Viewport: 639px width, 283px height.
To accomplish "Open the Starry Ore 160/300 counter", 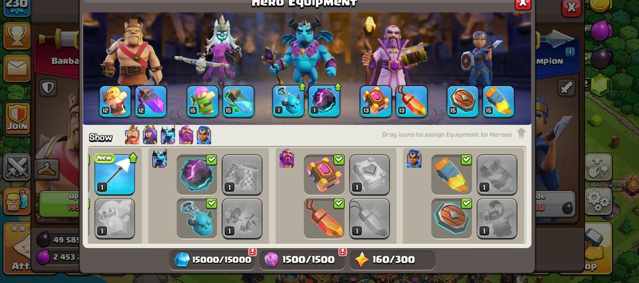I will (392, 260).
